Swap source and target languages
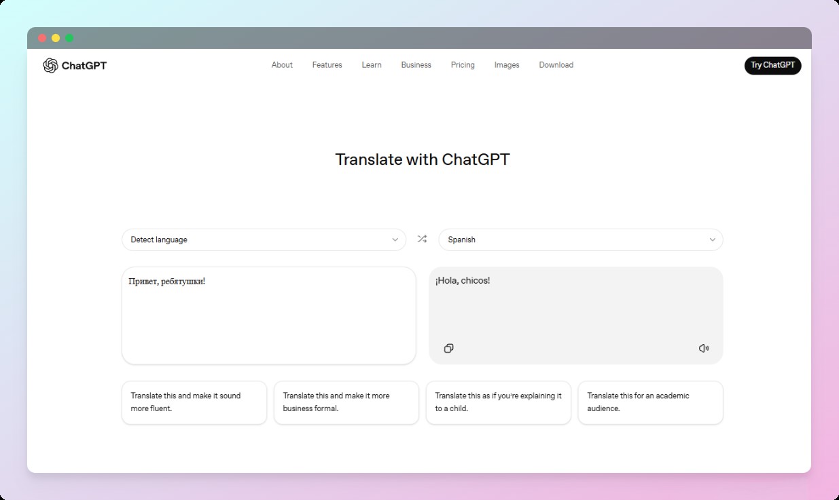The height and width of the screenshot is (500, 839). click(x=422, y=239)
